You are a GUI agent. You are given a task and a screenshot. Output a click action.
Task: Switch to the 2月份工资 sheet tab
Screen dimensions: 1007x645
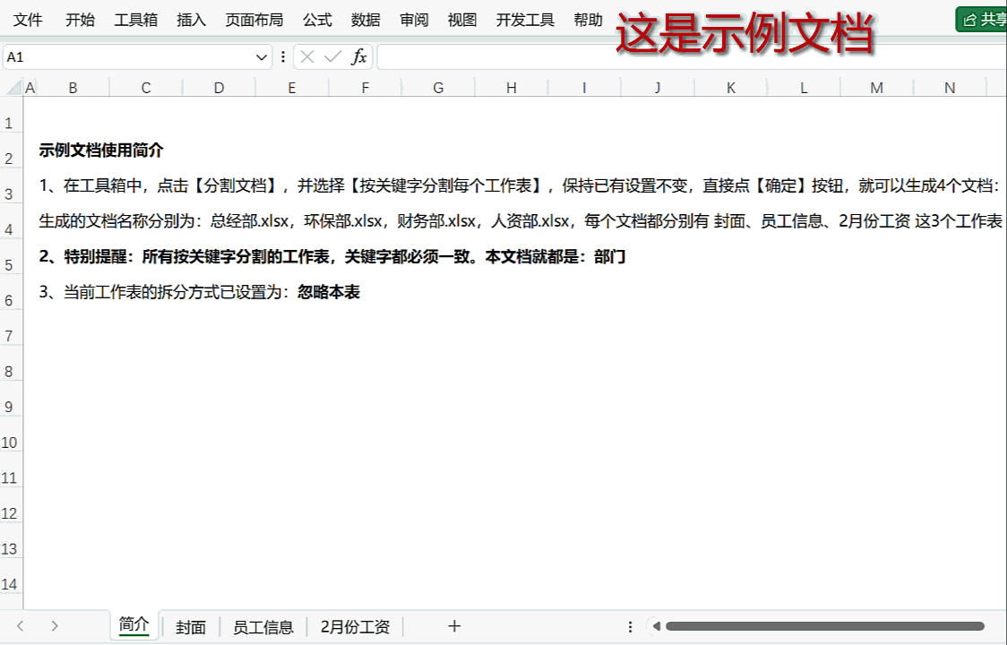pos(355,627)
